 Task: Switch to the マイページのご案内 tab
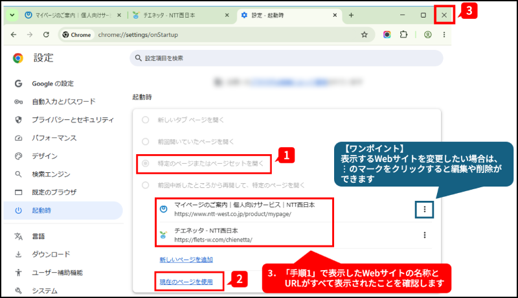(73, 15)
